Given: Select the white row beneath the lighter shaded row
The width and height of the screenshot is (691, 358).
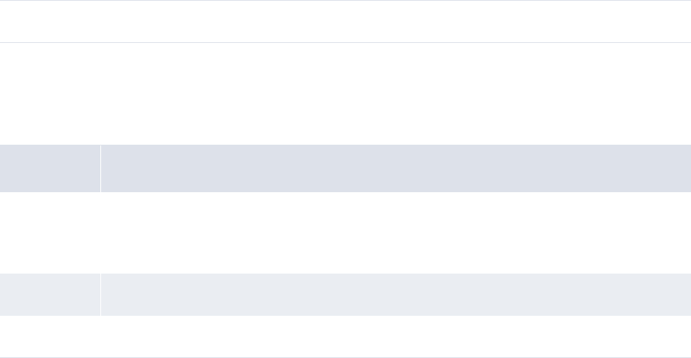Looking at the screenshot, I should point(345,336).
